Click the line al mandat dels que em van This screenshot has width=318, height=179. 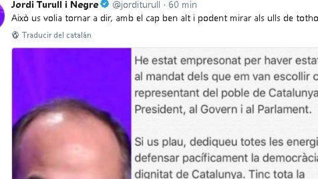point(226,77)
